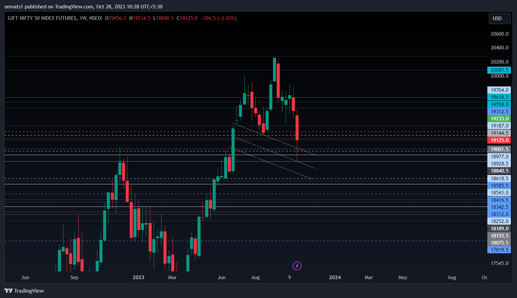
Task: Click the high value H19534.5
Action: (x=140, y=18)
